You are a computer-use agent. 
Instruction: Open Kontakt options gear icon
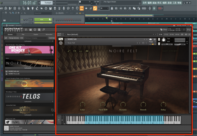[35, 30]
